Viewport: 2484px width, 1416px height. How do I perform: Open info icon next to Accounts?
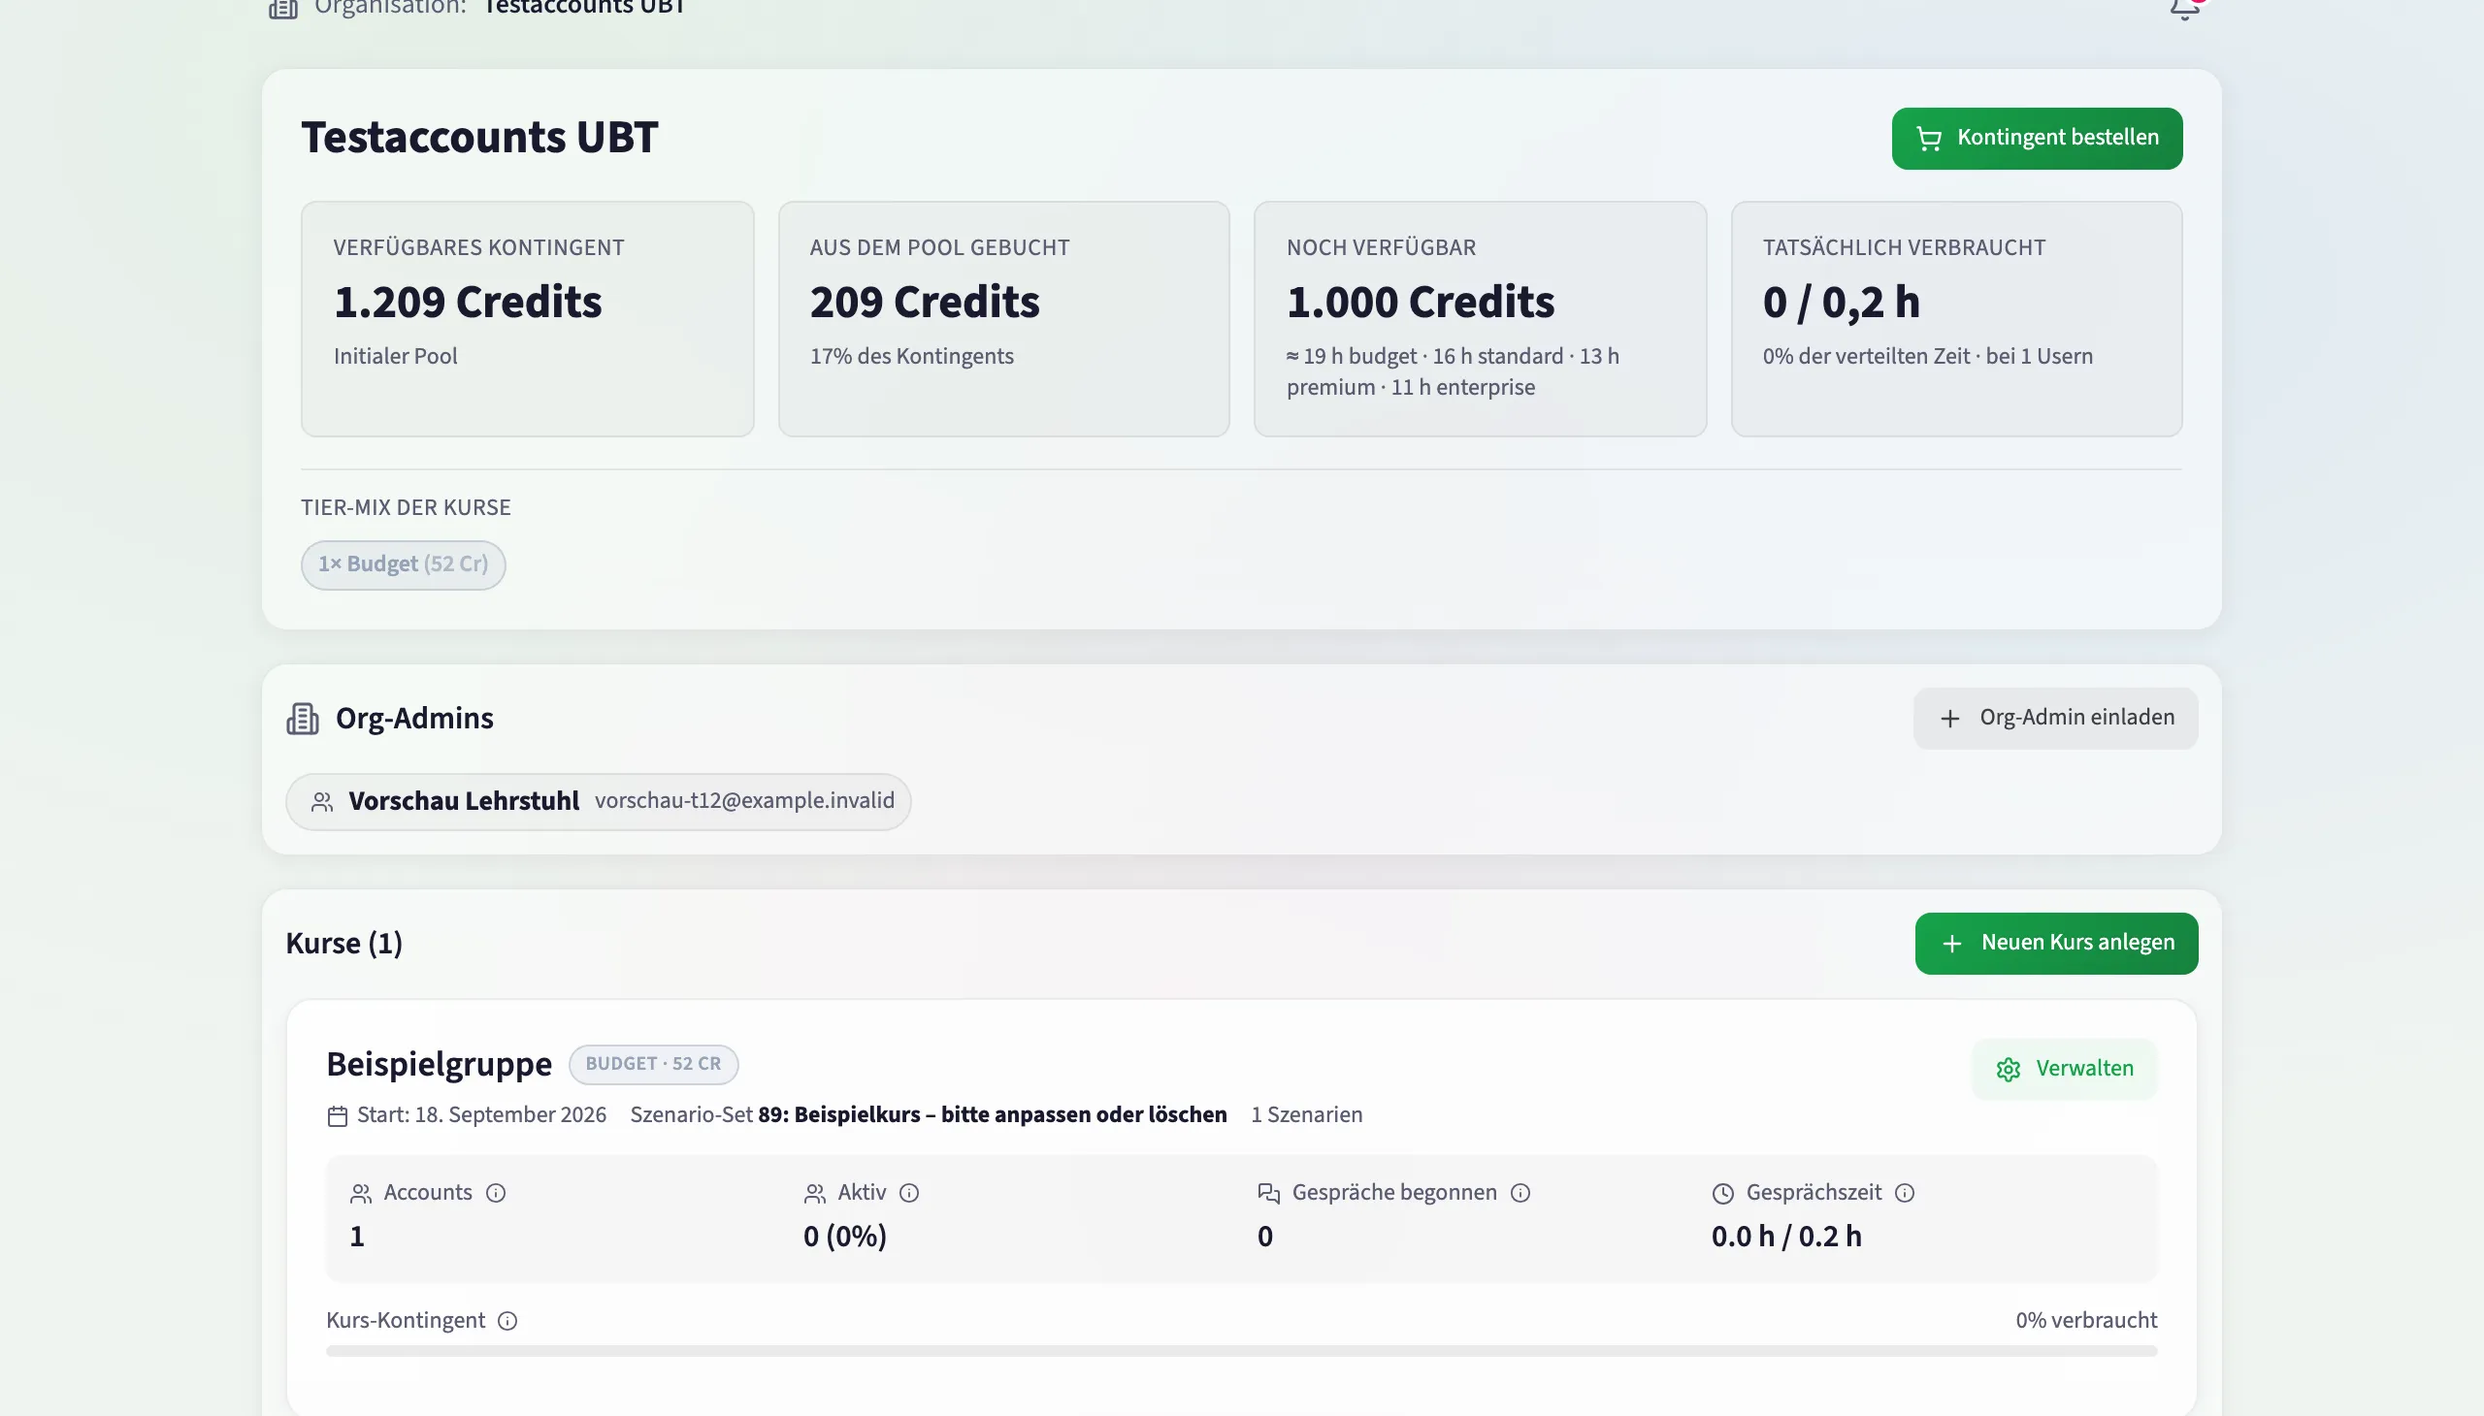496,1193
